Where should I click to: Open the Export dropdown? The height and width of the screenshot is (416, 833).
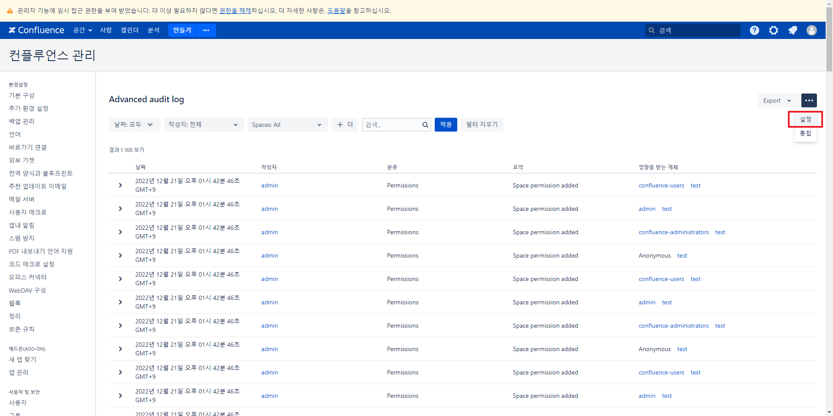[x=777, y=100]
